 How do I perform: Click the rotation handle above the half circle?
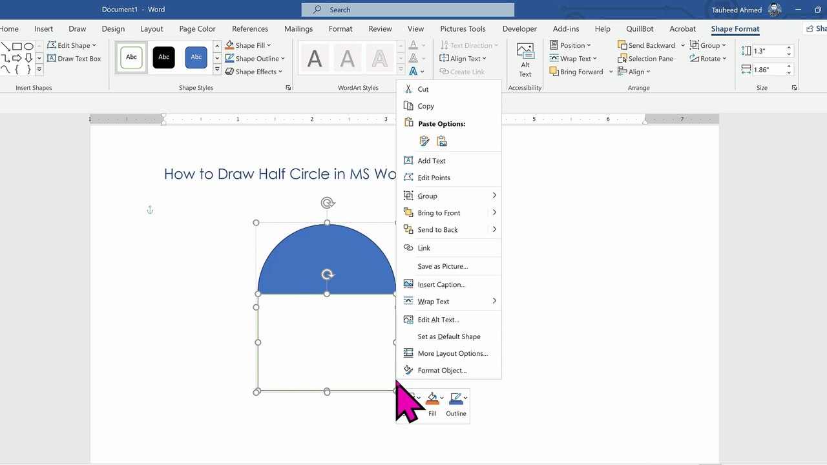click(x=328, y=203)
